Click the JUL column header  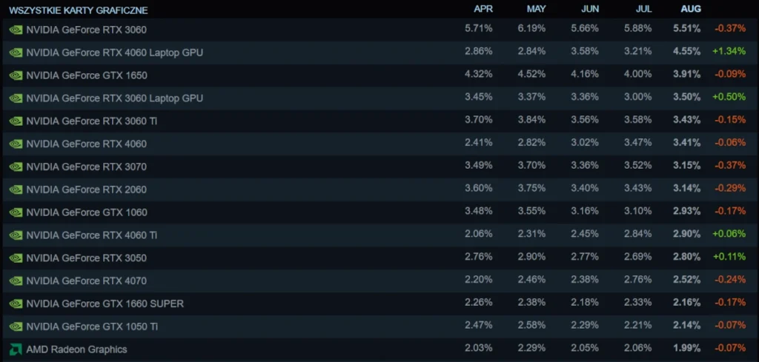point(643,9)
